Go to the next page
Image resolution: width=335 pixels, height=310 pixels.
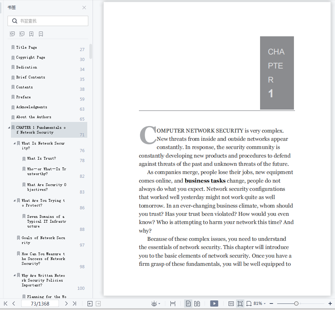(66, 303)
